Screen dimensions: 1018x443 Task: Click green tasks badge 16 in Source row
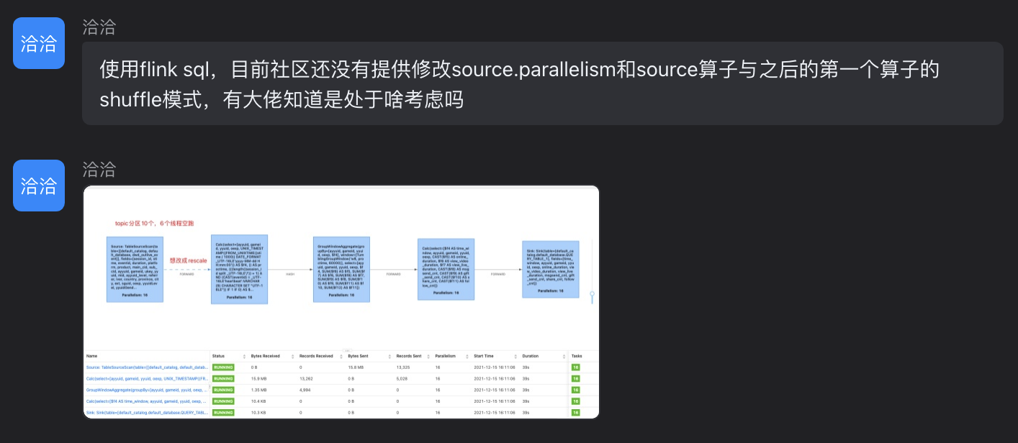click(x=575, y=367)
